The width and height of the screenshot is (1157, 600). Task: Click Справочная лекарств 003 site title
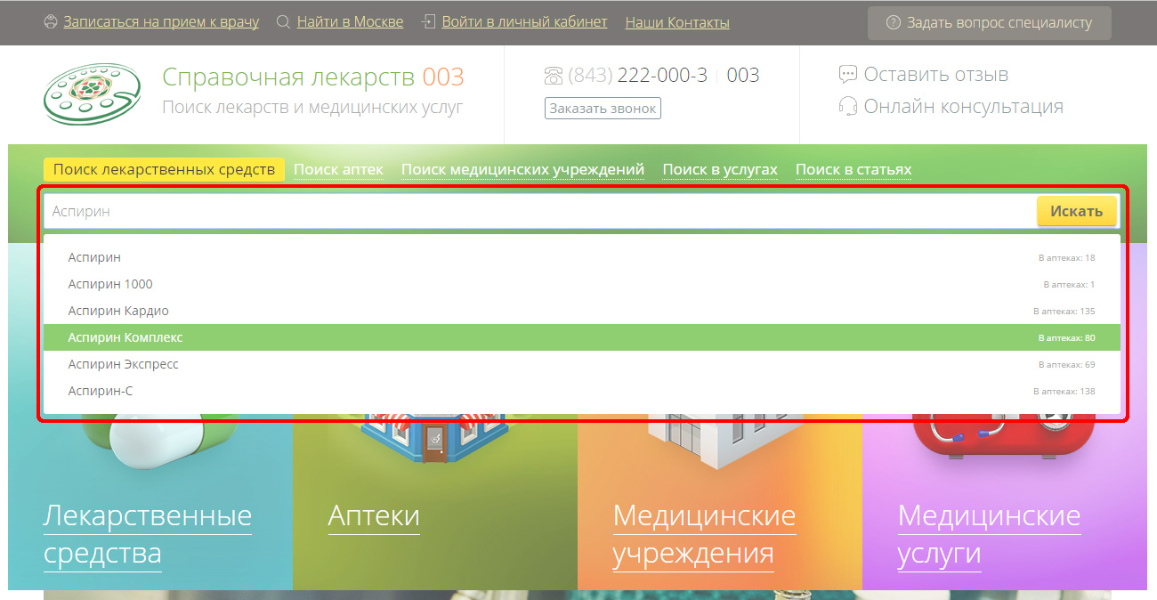coord(313,77)
